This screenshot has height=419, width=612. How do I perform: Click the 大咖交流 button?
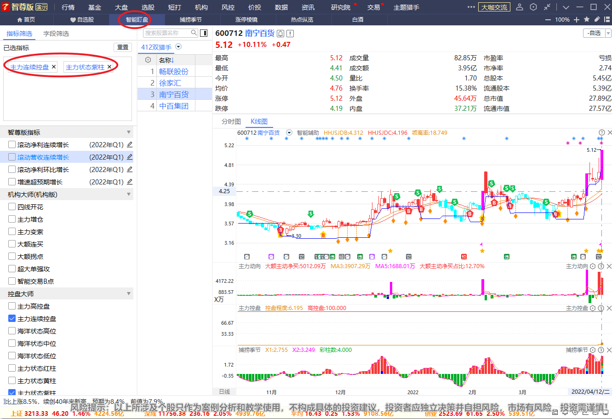tap(494, 7)
